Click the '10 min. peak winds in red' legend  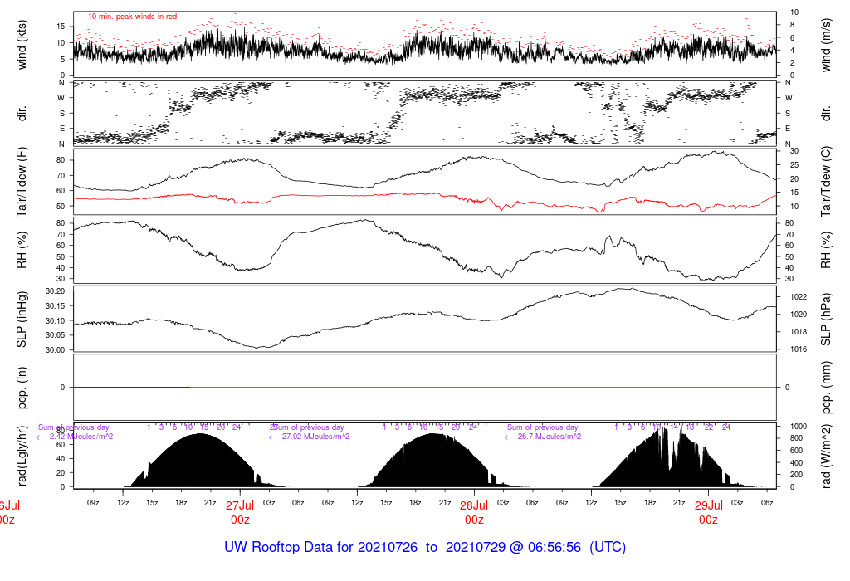coord(132,17)
